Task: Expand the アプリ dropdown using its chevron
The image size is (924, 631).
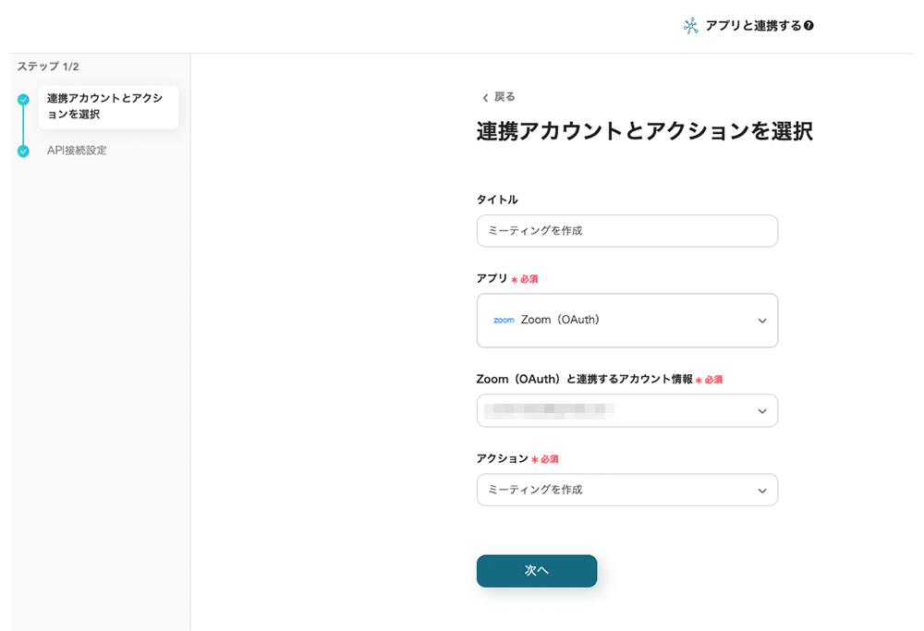Action: tap(761, 321)
